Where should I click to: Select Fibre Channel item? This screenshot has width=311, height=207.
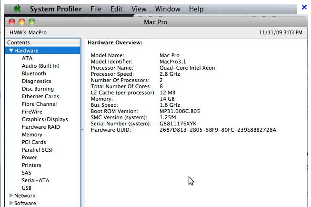point(39,104)
